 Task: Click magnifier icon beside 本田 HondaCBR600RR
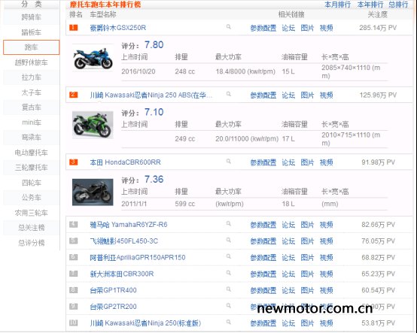tap(228, 162)
